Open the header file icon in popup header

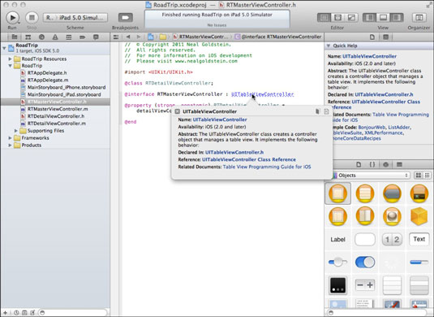[327, 111]
